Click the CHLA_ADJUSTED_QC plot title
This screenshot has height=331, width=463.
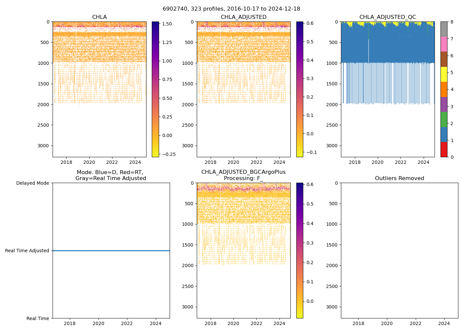coord(388,17)
